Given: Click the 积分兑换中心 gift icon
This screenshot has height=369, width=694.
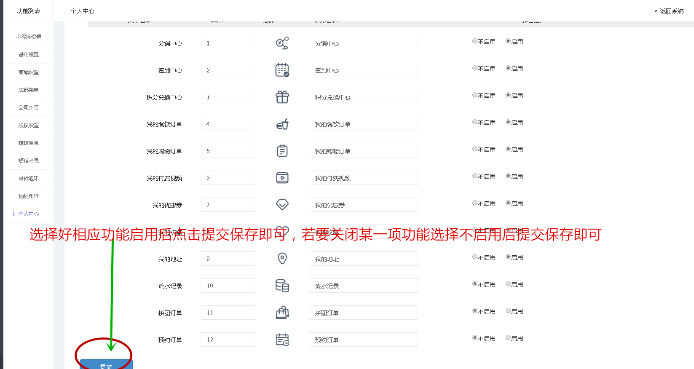Looking at the screenshot, I should point(282,97).
